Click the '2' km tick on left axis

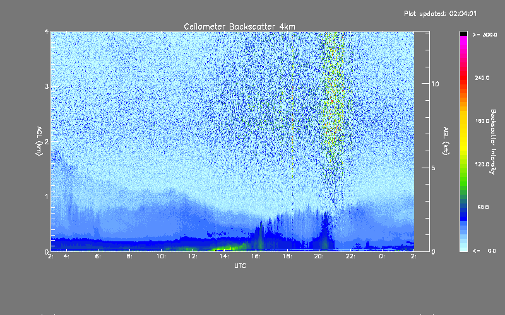pyautogui.click(x=47, y=142)
